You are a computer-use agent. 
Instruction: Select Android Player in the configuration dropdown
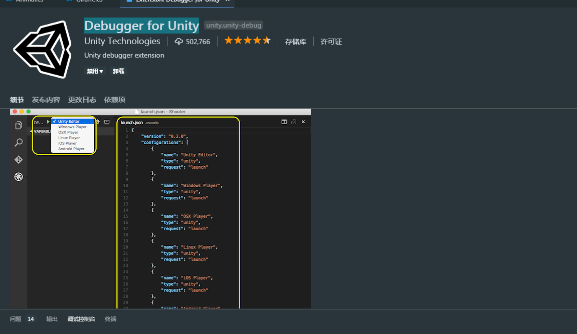point(73,149)
